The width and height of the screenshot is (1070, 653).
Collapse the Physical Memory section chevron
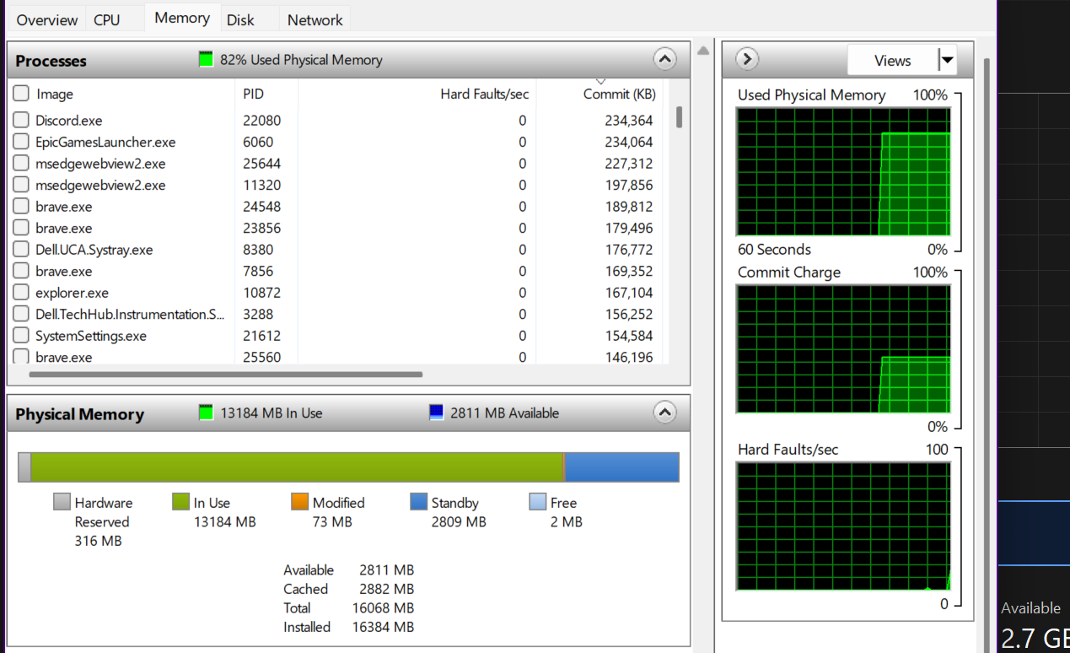[664, 413]
